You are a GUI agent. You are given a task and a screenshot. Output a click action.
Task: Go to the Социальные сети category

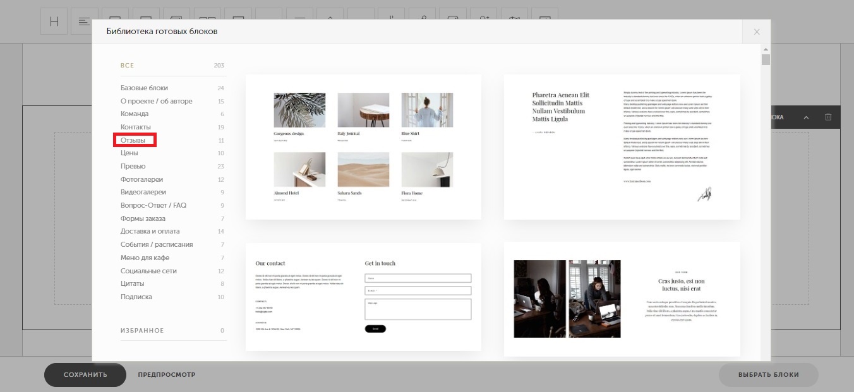[x=148, y=271]
